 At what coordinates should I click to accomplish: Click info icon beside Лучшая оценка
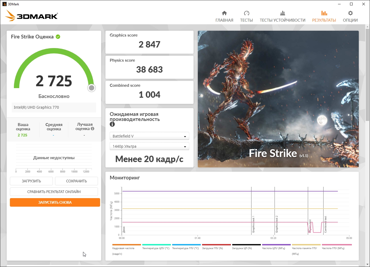click(x=93, y=129)
